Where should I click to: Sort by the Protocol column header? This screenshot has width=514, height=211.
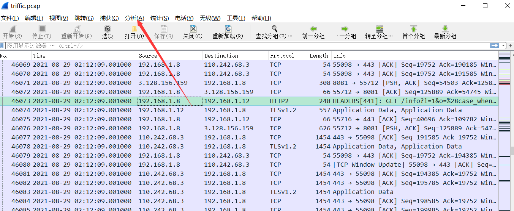(288, 56)
